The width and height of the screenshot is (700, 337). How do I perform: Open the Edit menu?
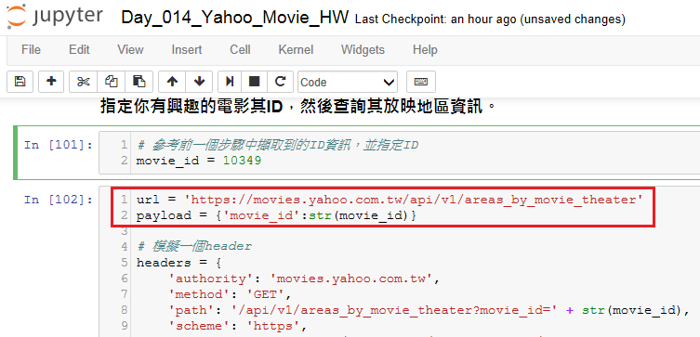tap(79, 49)
